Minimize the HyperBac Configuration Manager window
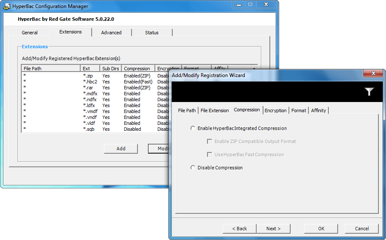 click(x=239, y=5)
